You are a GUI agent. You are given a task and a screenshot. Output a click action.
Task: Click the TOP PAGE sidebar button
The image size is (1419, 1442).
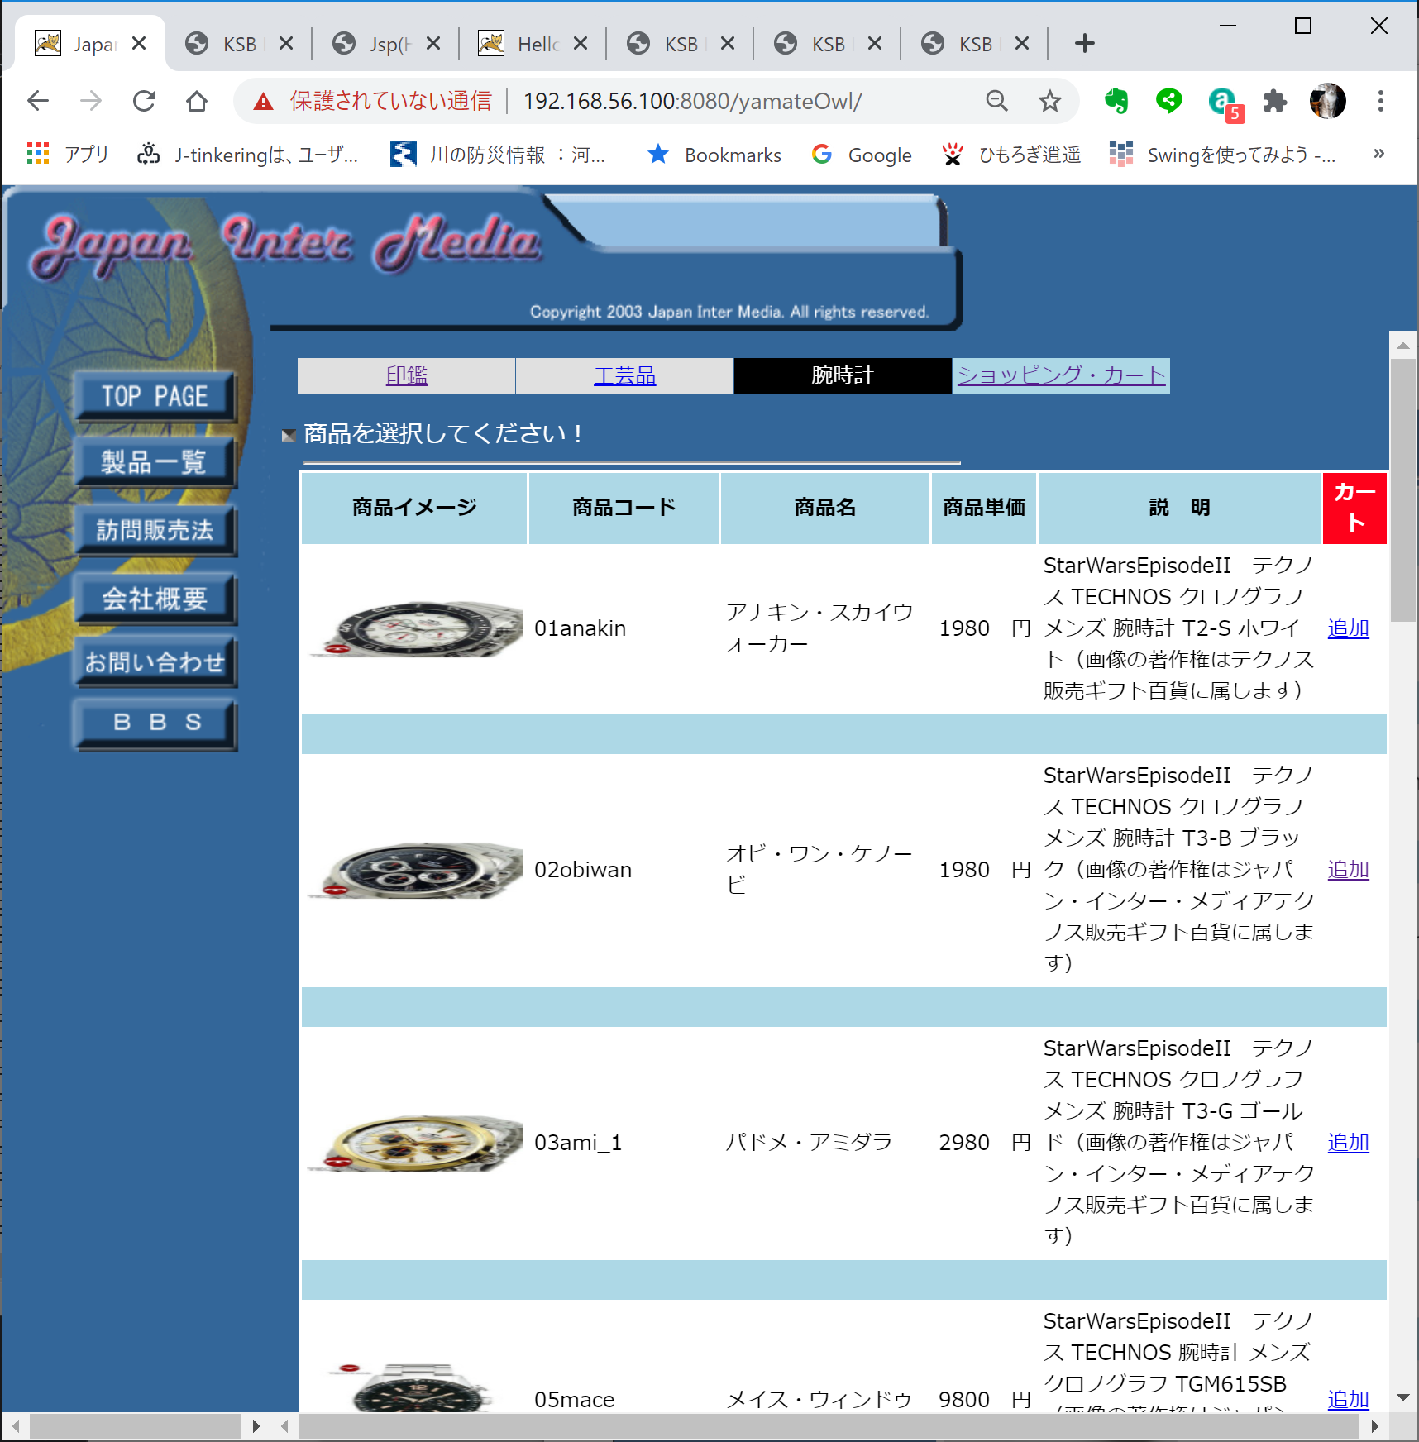click(x=155, y=397)
